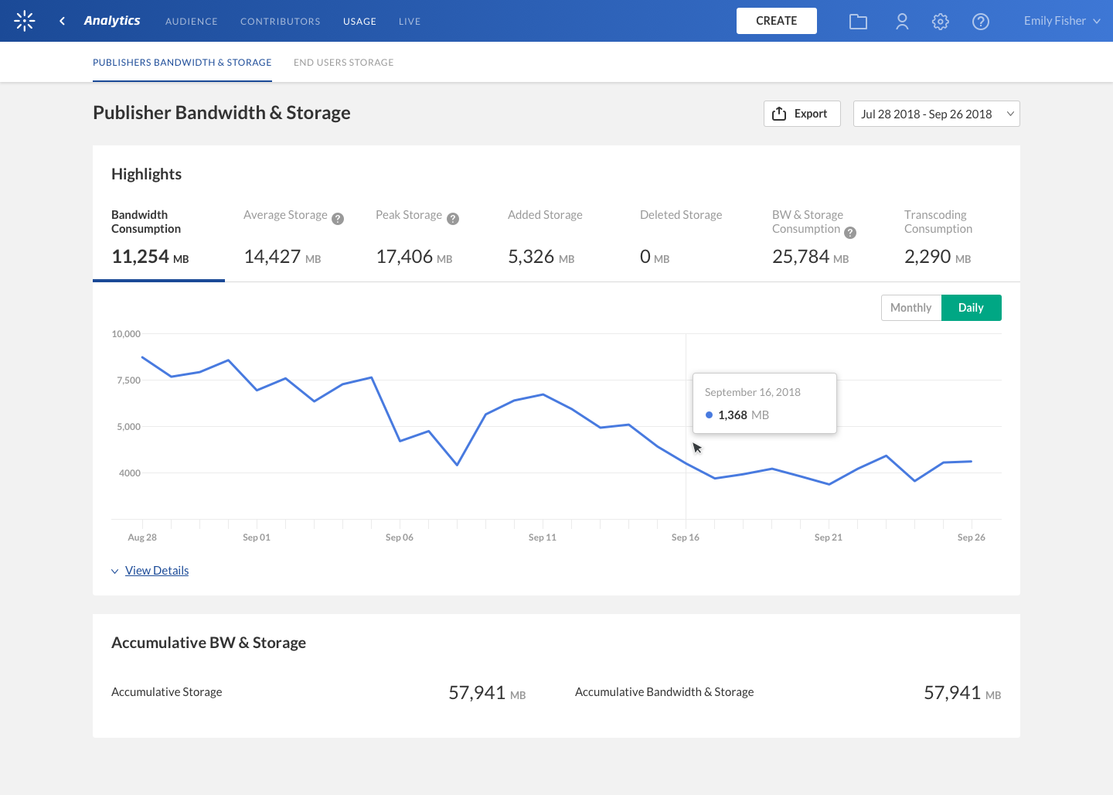Viewport: 1113px width, 795px height.
Task: Click BW & Storage Consumption help icon
Action: tap(850, 233)
